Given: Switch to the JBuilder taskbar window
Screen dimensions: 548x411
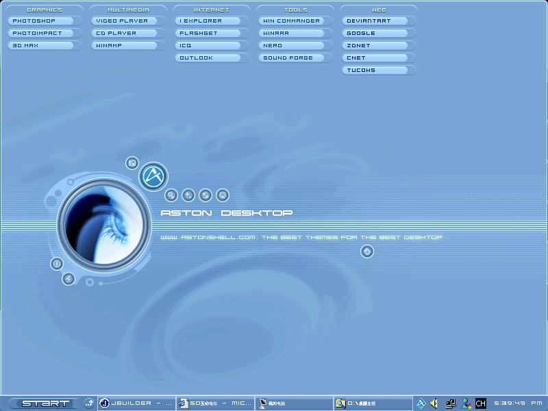Looking at the screenshot, I should (136, 403).
